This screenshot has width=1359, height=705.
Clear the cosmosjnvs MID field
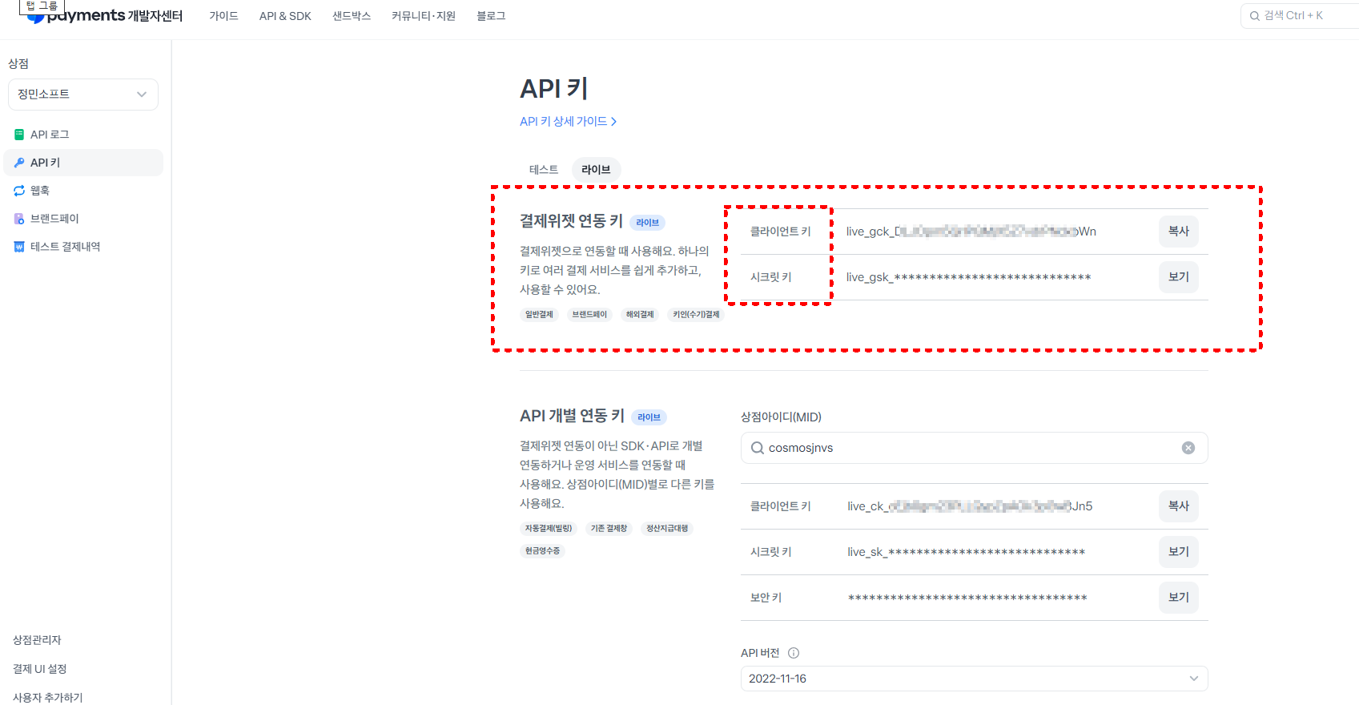1188,448
